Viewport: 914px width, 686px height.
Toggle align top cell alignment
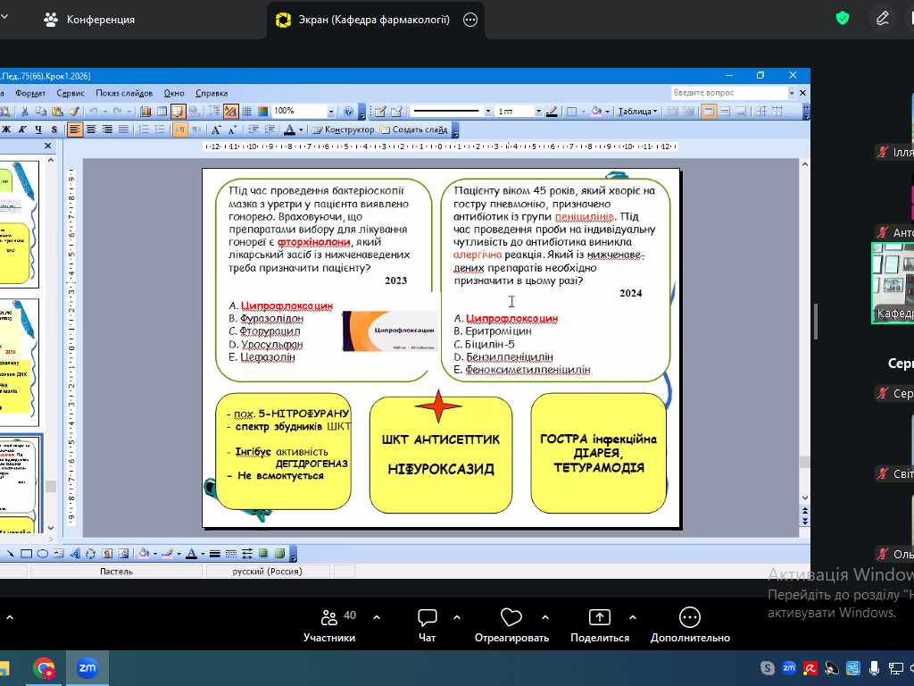[x=709, y=112]
